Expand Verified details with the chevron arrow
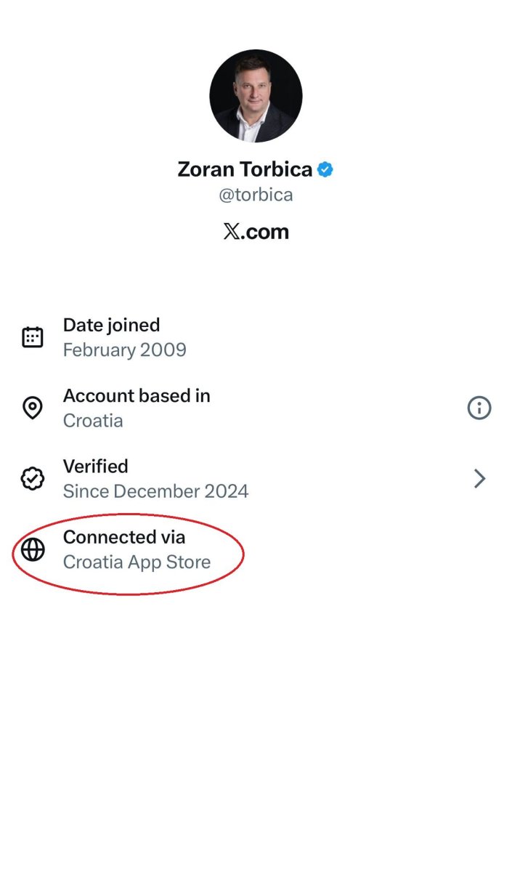Viewport: 512px width, 872px height. coord(479,478)
